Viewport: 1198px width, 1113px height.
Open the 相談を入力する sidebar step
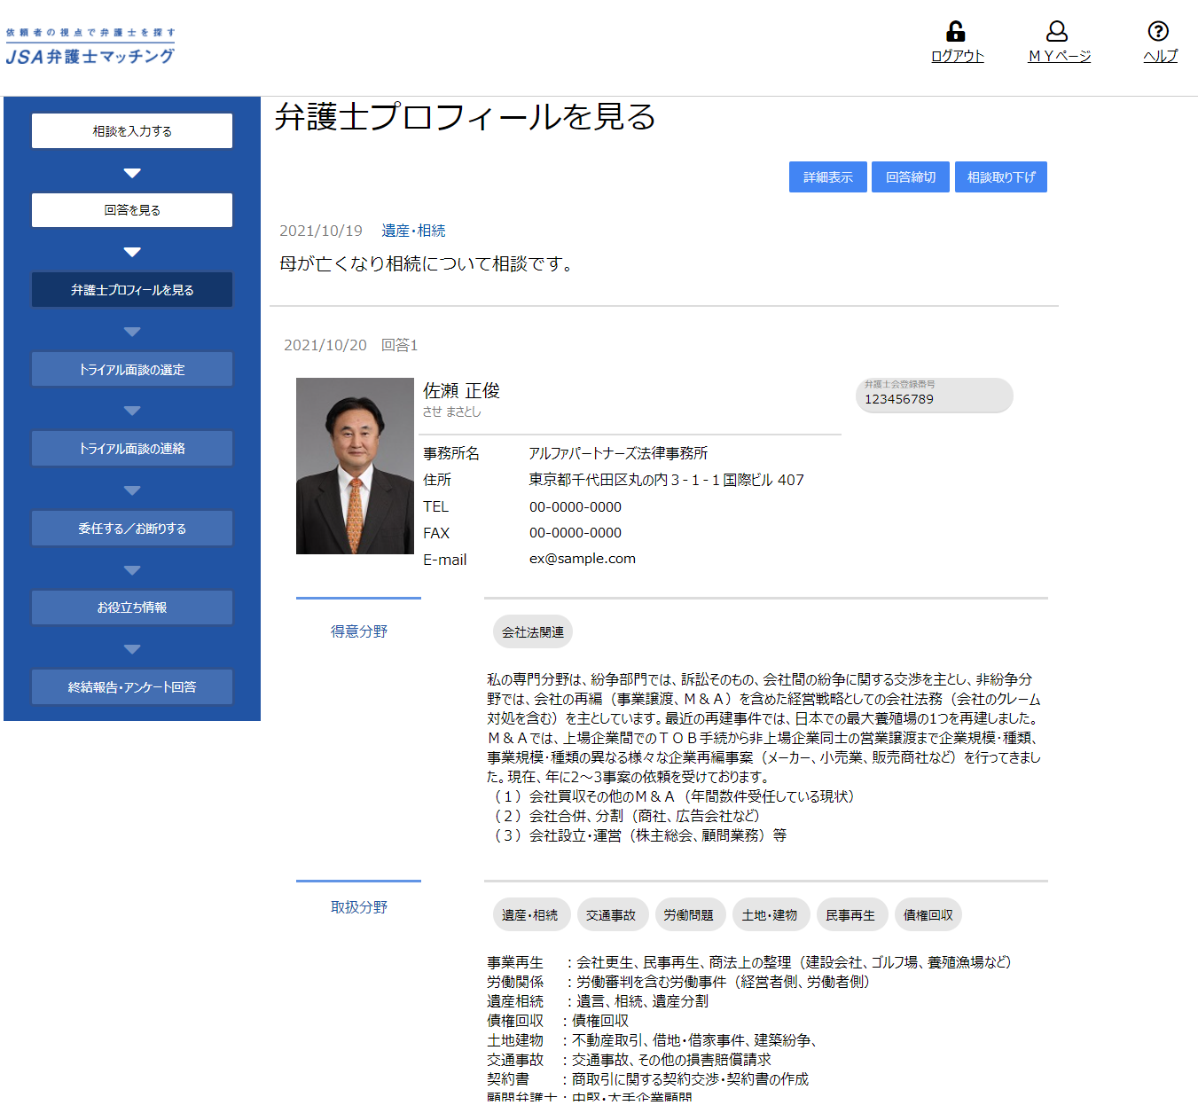132,130
